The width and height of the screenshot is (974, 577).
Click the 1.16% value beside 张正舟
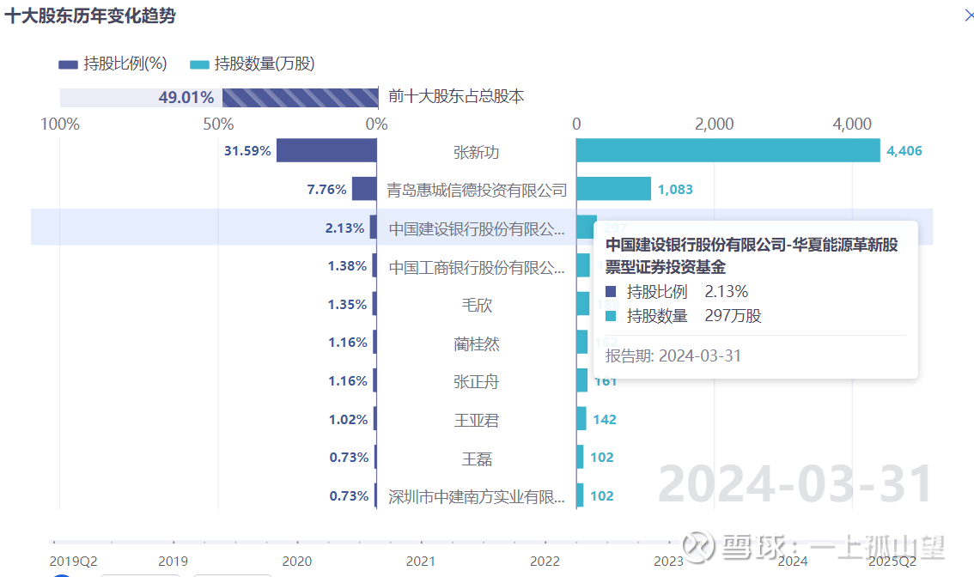(348, 380)
